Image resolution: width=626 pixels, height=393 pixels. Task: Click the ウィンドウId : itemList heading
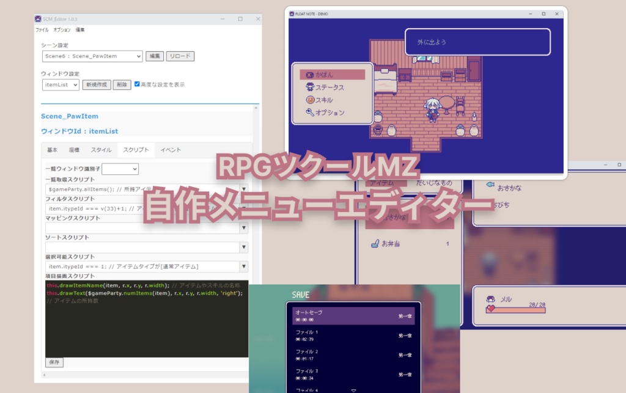pyautogui.click(x=79, y=131)
